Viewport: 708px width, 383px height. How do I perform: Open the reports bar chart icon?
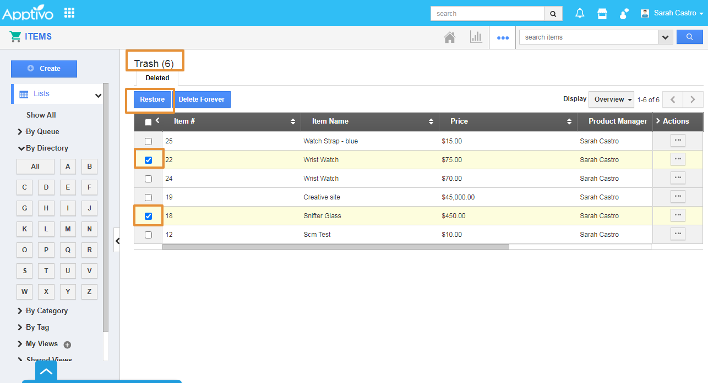pos(476,37)
